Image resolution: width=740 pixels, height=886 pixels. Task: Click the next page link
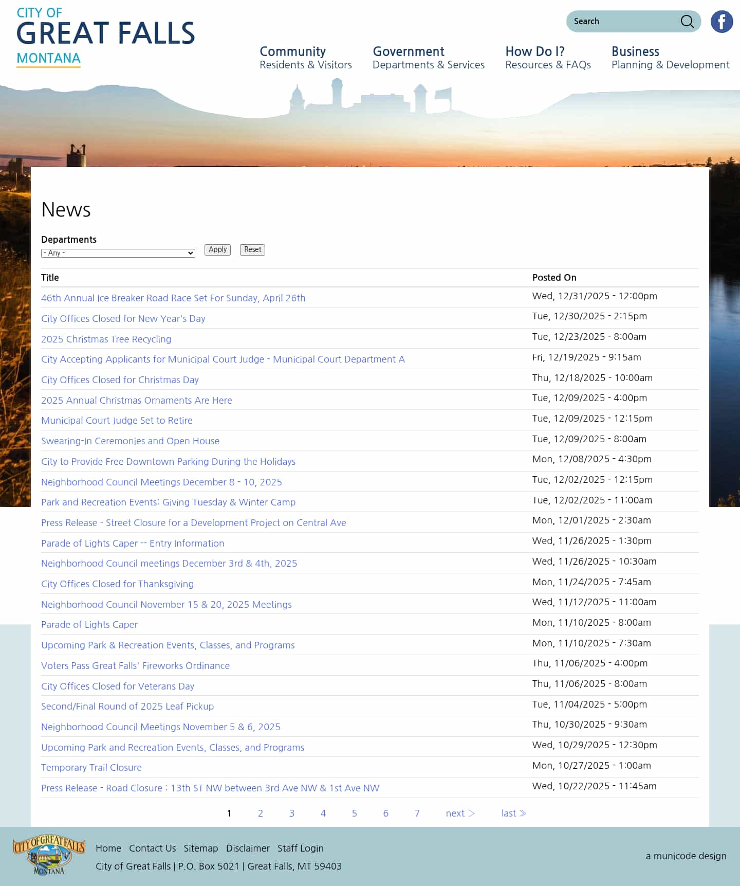[460, 813]
